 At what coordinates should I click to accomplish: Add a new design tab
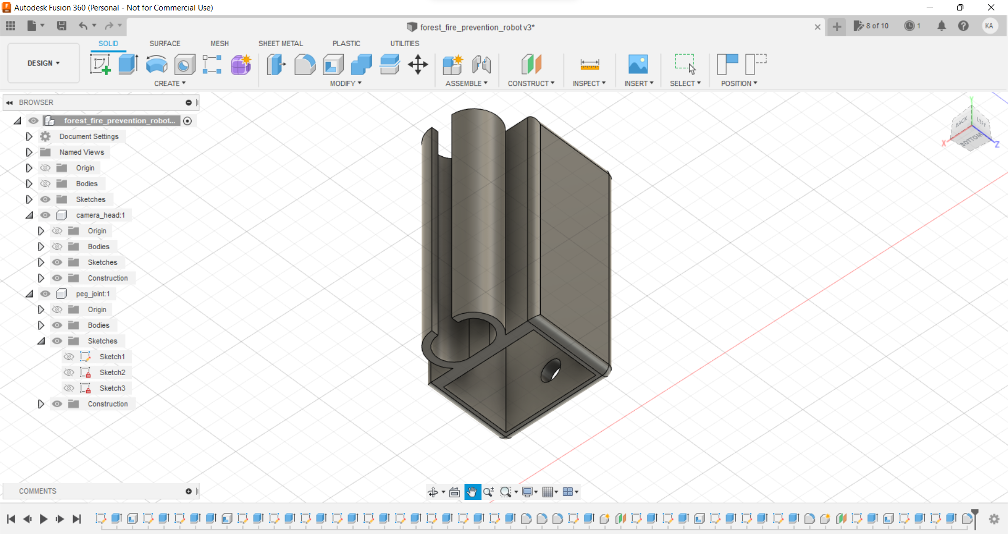837,26
